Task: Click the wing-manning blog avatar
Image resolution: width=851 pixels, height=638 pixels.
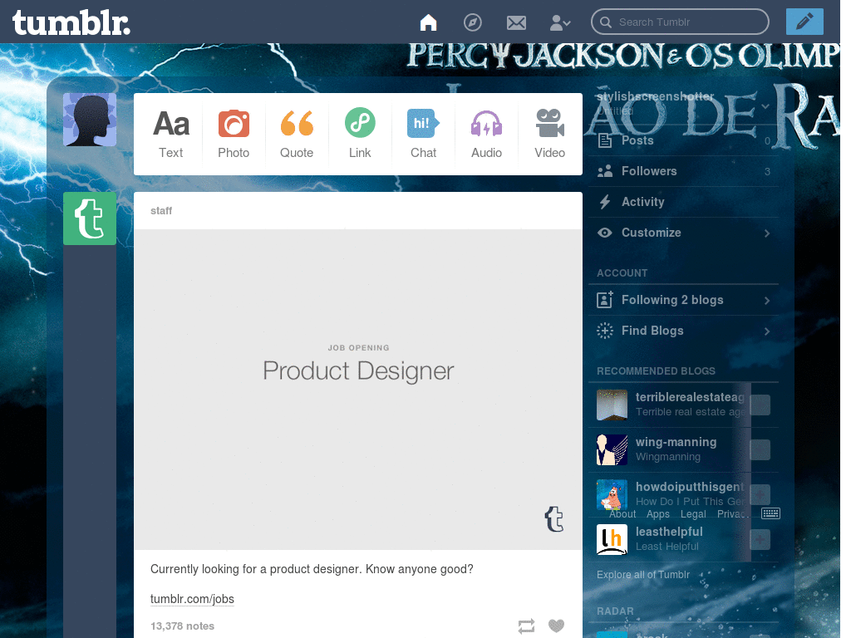Action: click(x=612, y=449)
